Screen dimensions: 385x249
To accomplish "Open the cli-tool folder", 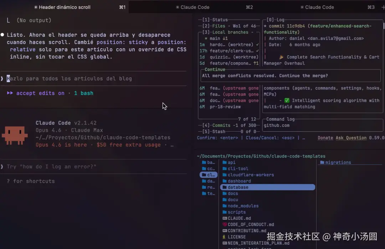I will 235,169.
